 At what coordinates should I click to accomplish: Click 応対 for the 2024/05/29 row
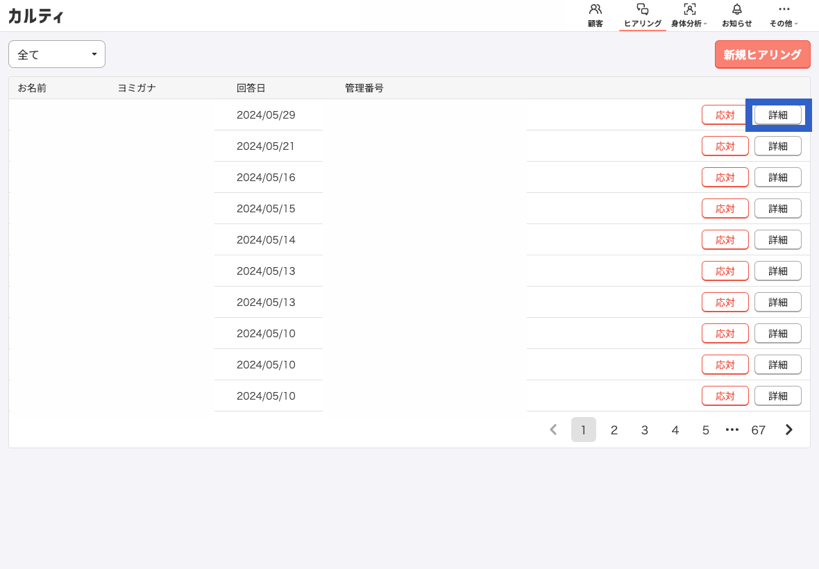[725, 115]
